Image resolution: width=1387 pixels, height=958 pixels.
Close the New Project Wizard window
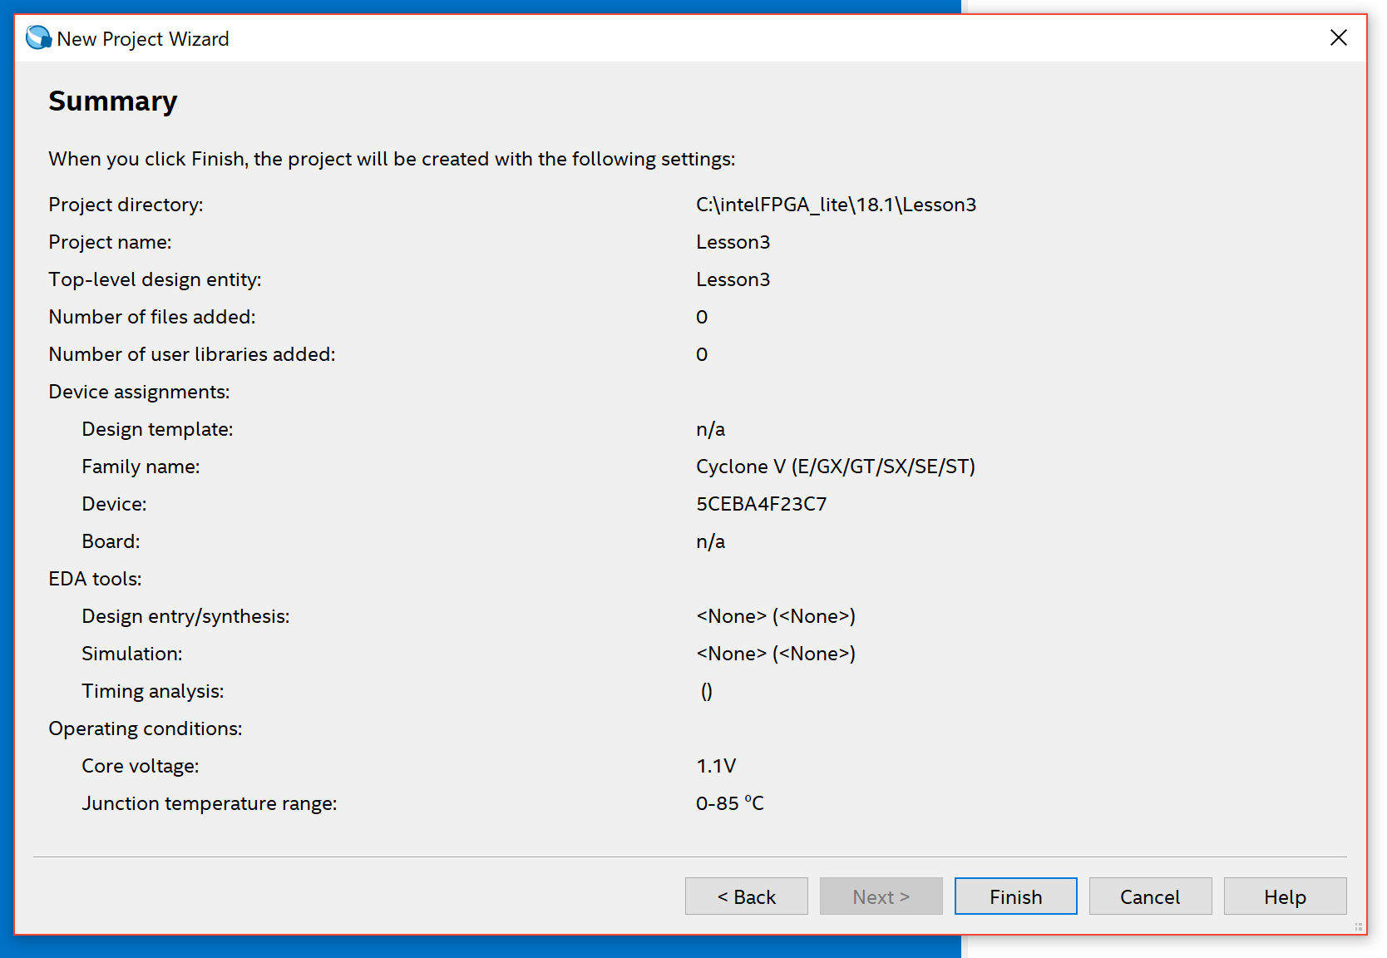(x=1338, y=37)
